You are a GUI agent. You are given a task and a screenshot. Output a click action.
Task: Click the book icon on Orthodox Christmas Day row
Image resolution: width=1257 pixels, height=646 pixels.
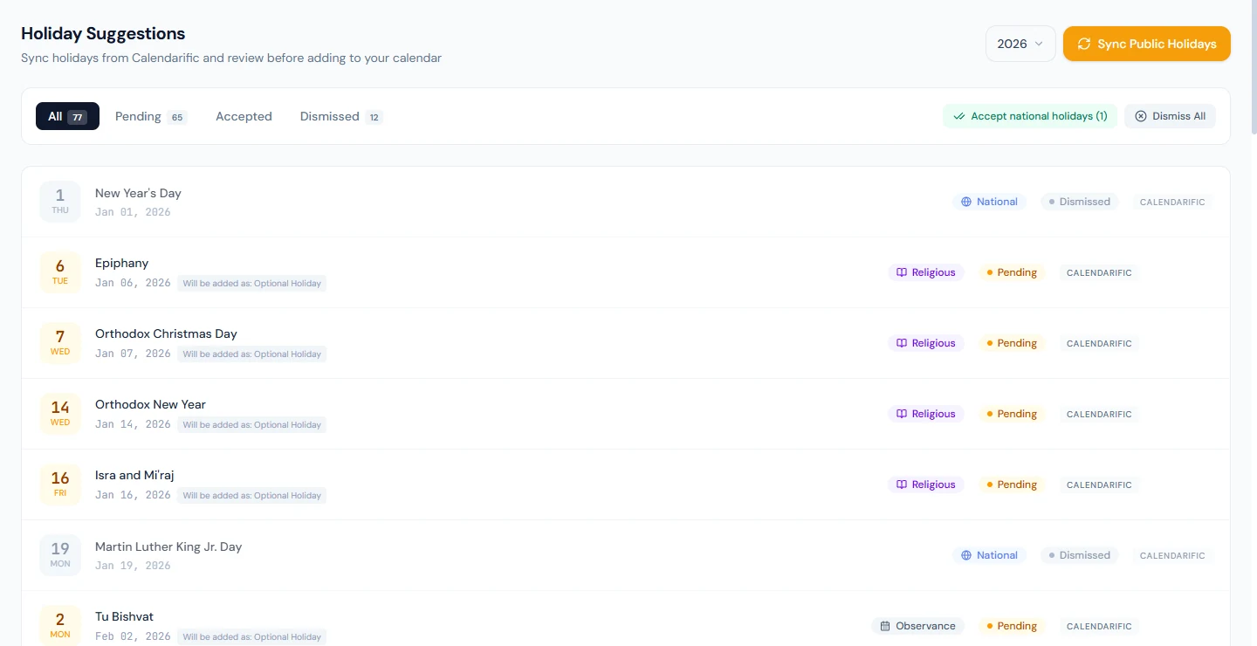(902, 343)
